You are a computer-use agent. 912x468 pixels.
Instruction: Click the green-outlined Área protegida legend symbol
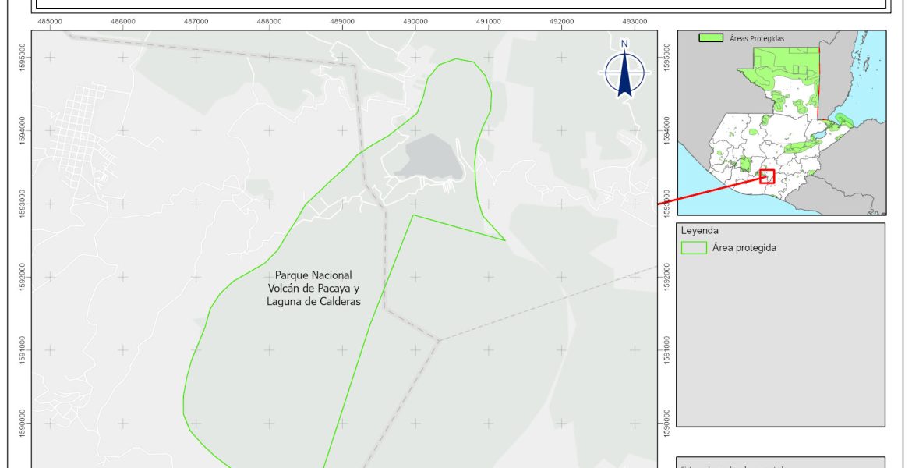point(693,248)
